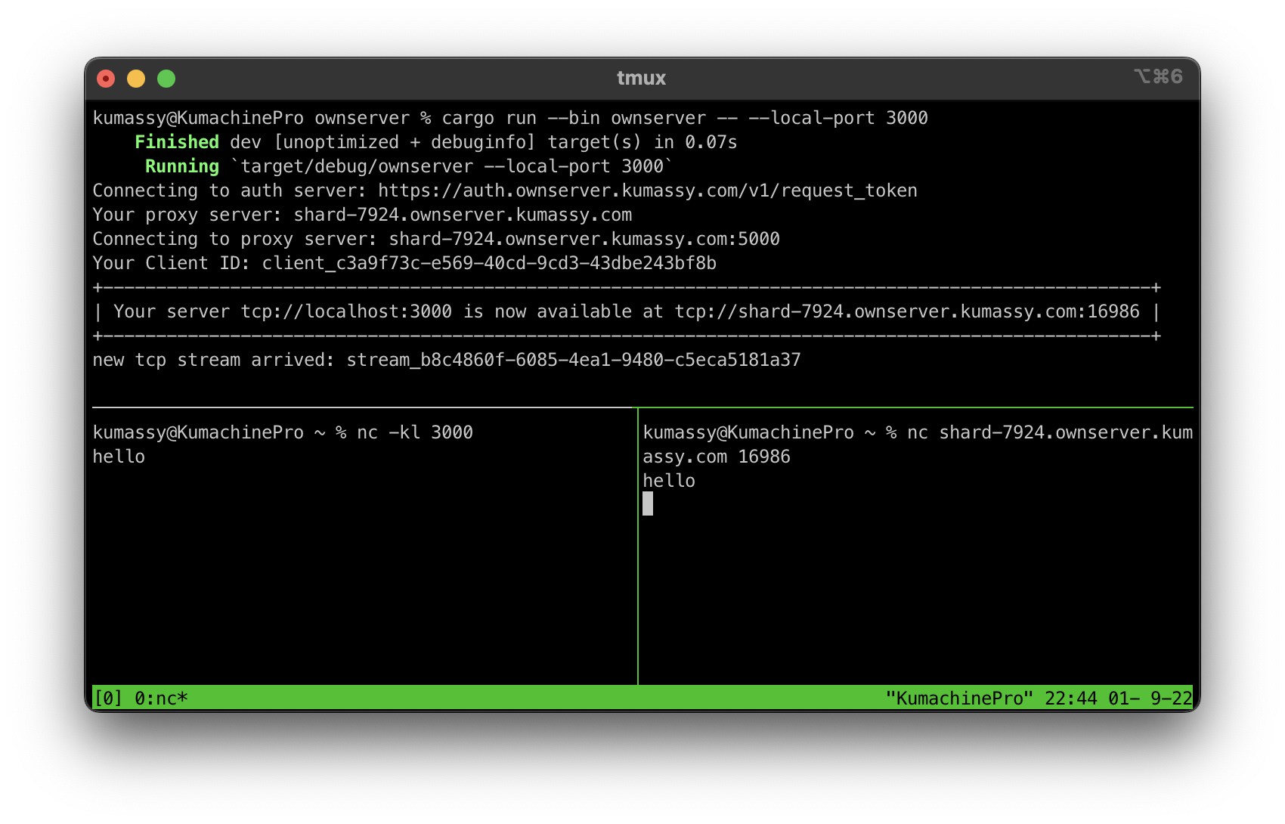Click the 22:44 clock in status bar
Viewport: 1285px width, 824px height.
click(1071, 698)
